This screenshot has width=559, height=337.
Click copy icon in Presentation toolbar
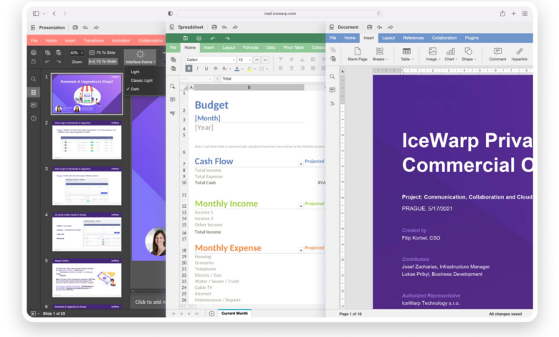click(x=47, y=53)
